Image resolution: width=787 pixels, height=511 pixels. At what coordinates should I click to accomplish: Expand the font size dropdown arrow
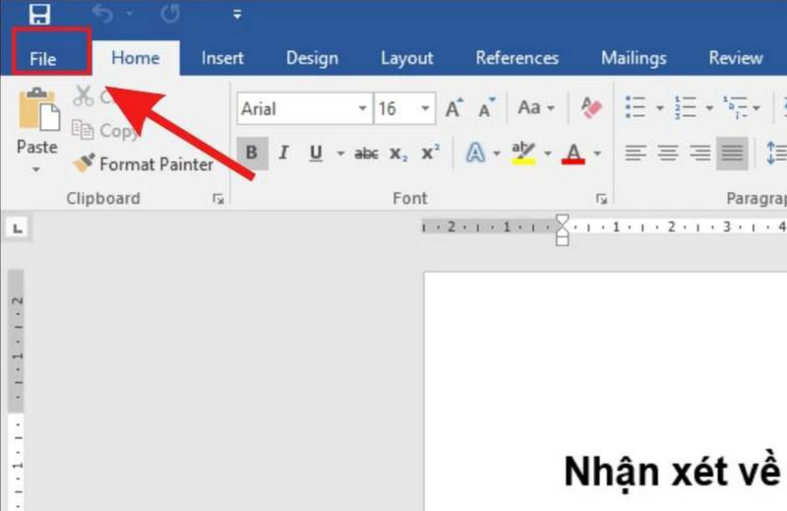426,108
